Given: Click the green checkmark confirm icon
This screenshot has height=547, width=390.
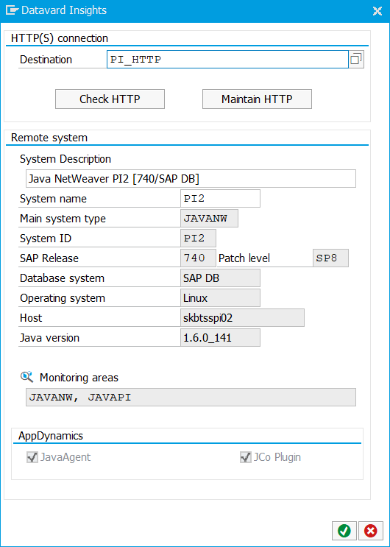Looking at the screenshot, I should 344,531.
